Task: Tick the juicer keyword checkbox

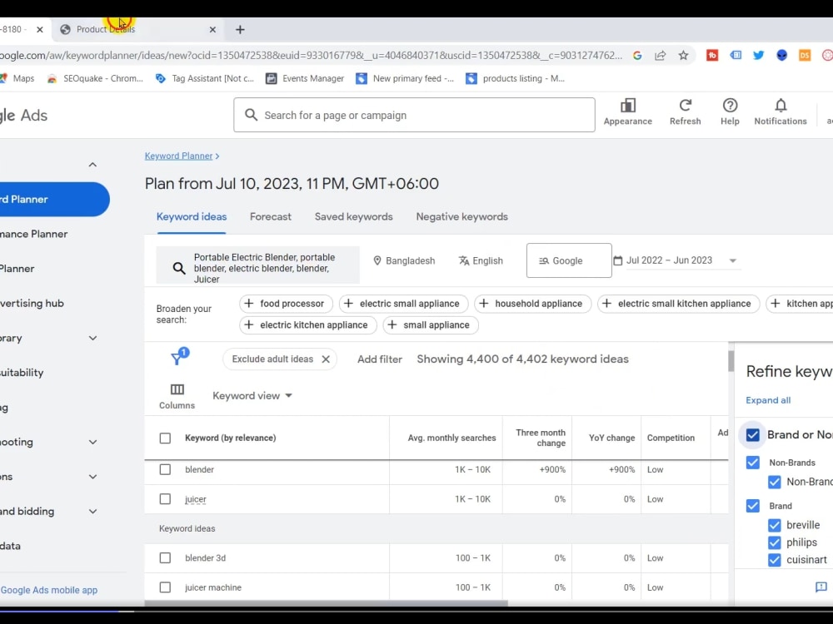Action: [165, 499]
